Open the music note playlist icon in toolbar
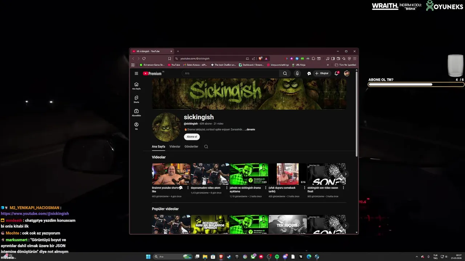Image resolution: width=465 pixels, height=261 pixels. click(327, 58)
